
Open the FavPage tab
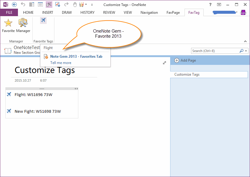[173, 13]
